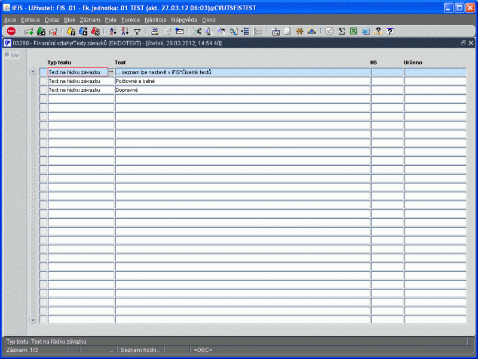Click the paste field icon

pyautogui.click(x=221, y=31)
